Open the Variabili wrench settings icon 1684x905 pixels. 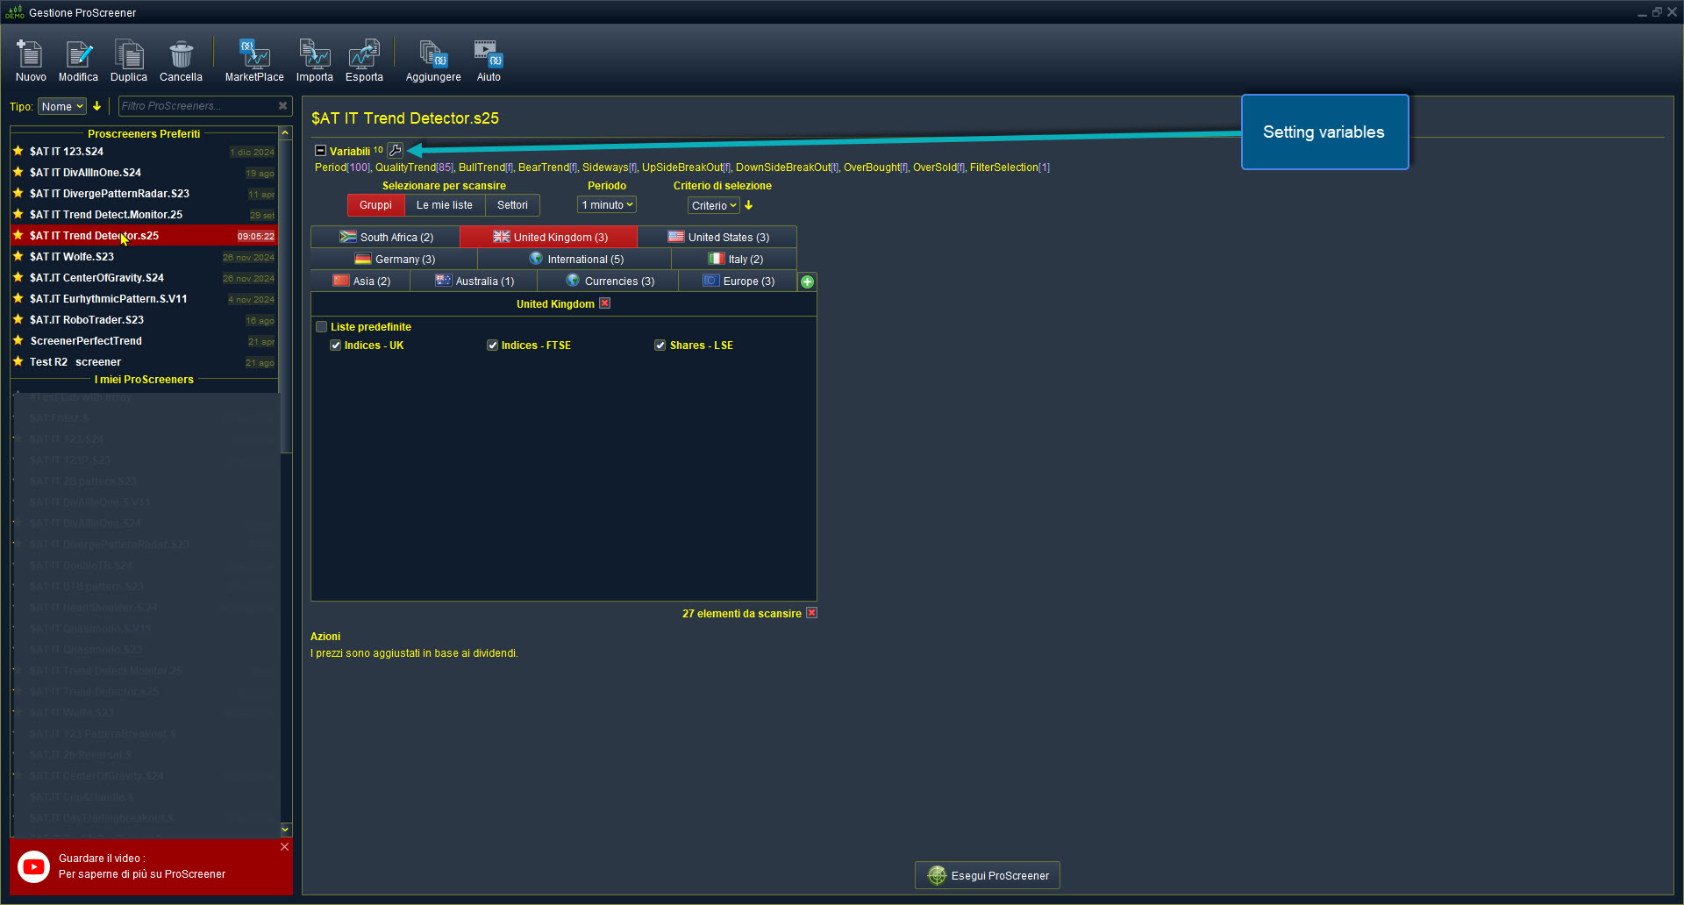396,151
